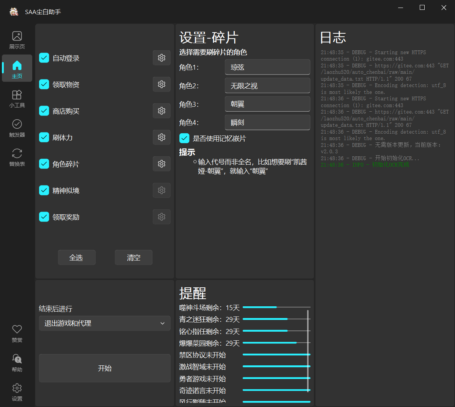455x407 pixels.
Task: Open the 展示页 sidebar page
Action: tap(17, 40)
